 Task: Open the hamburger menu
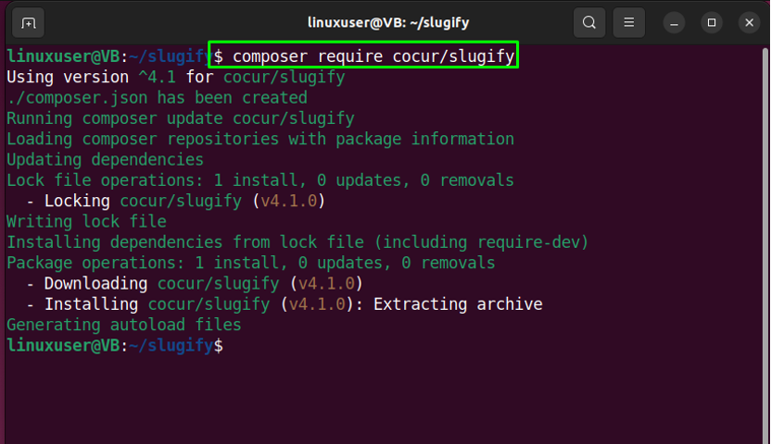pos(628,22)
